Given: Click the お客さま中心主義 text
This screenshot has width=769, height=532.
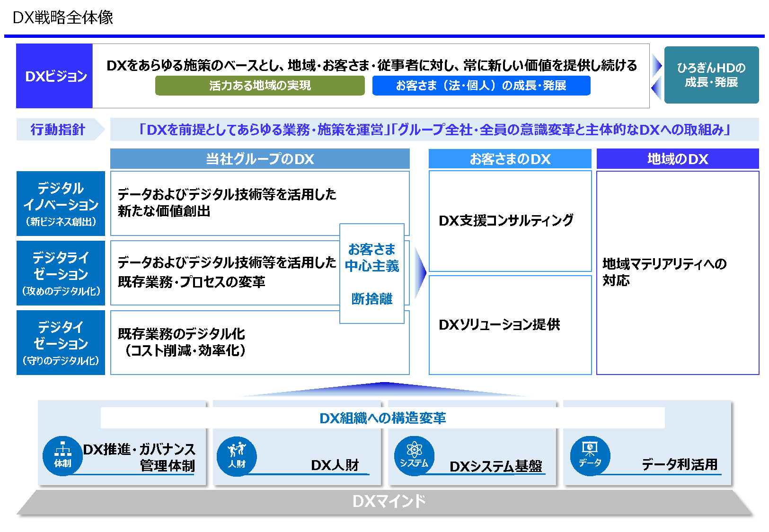Looking at the screenshot, I should (372, 258).
